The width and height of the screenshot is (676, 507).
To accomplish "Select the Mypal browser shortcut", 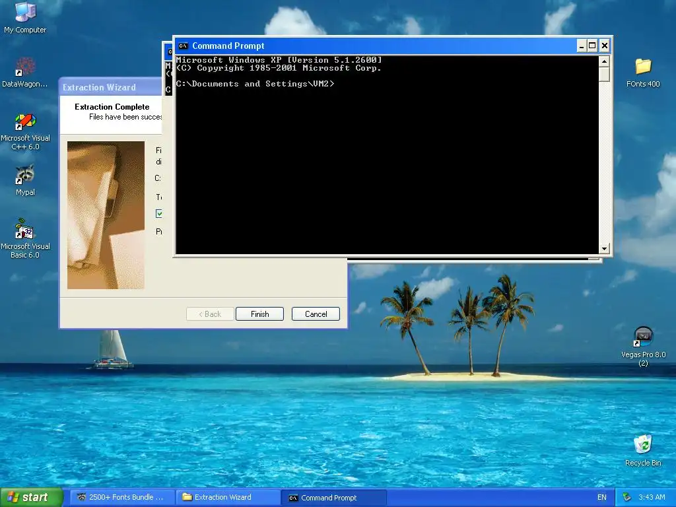I will [25, 180].
